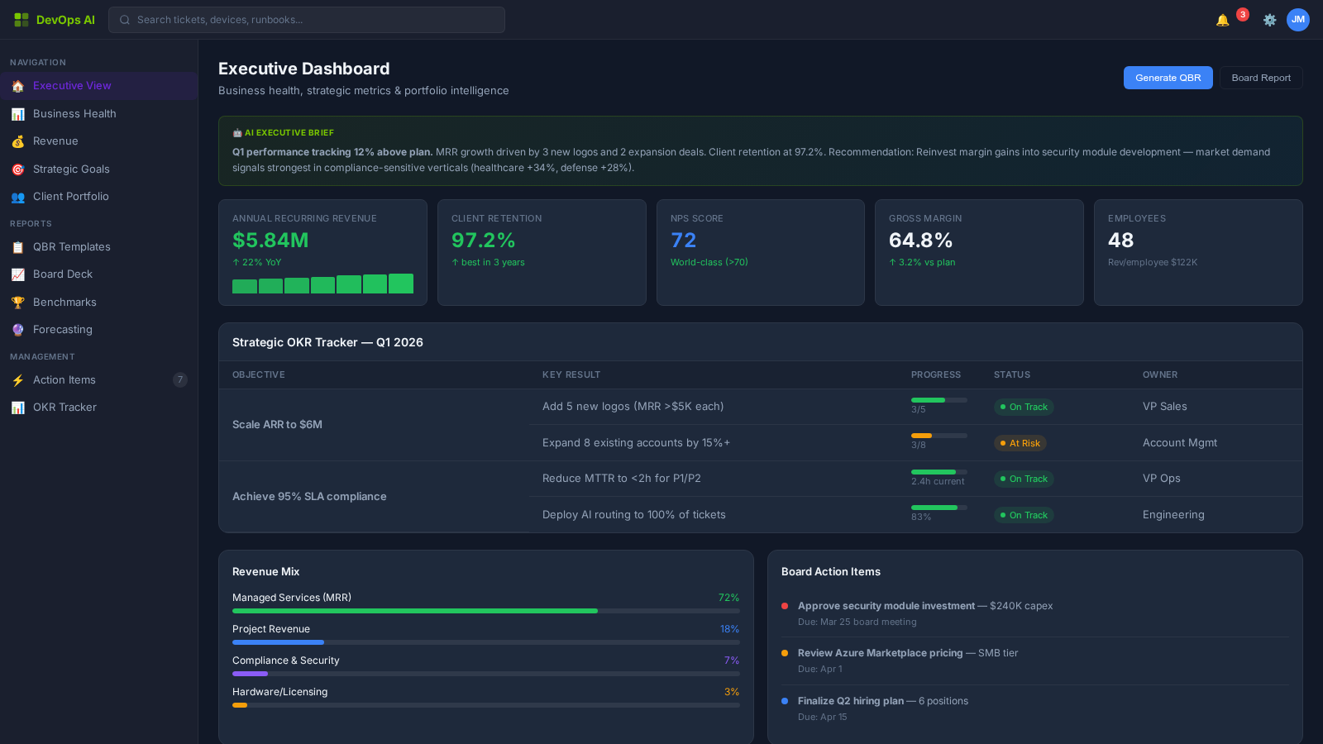Image resolution: width=1323 pixels, height=744 pixels.
Task: Select the Revenue money icon in sidebar
Action: [18, 141]
